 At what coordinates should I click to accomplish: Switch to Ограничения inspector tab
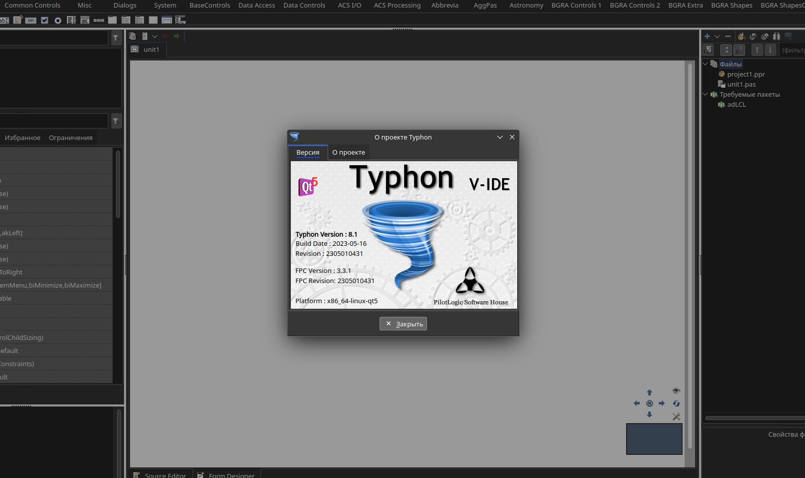pos(71,138)
